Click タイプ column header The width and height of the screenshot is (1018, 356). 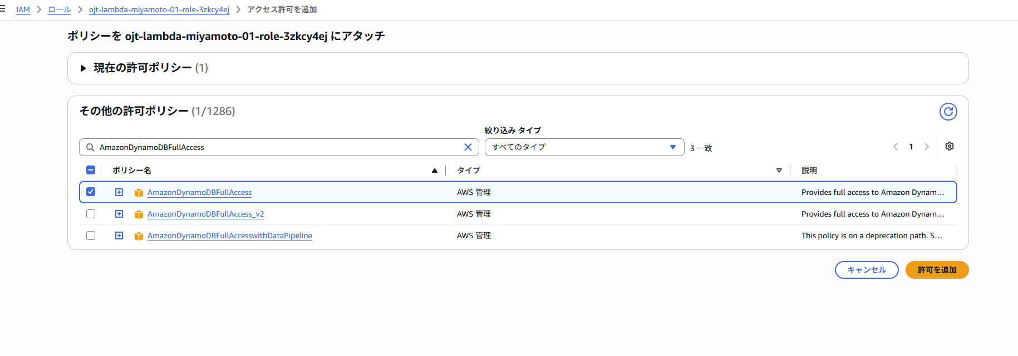pyautogui.click(x=468, y=171)
